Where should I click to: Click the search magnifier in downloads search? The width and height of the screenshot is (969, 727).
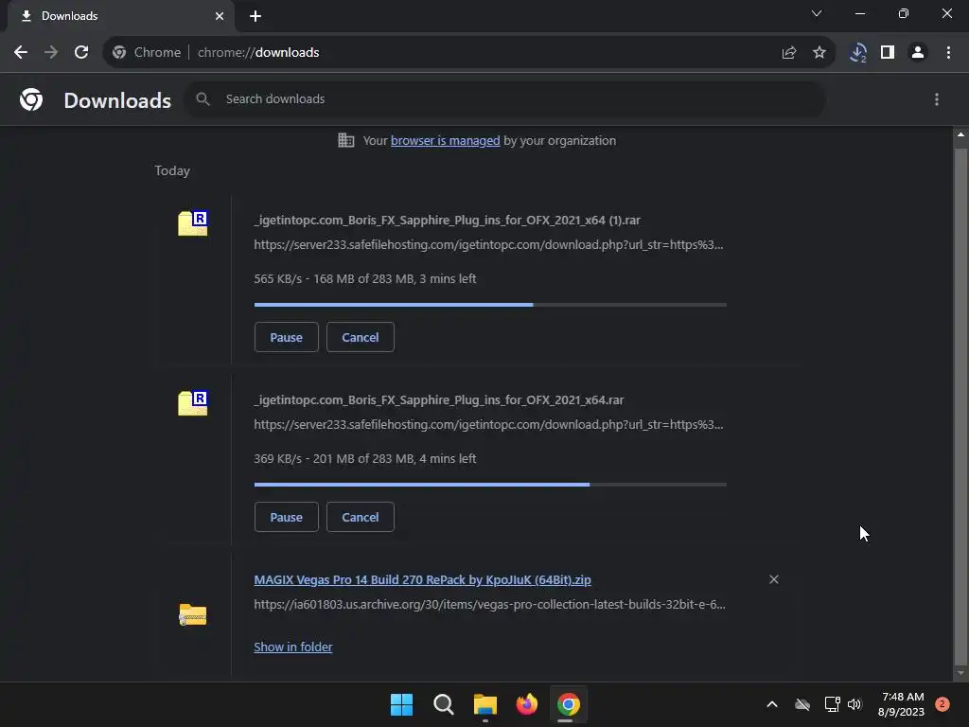coord(203,98)
